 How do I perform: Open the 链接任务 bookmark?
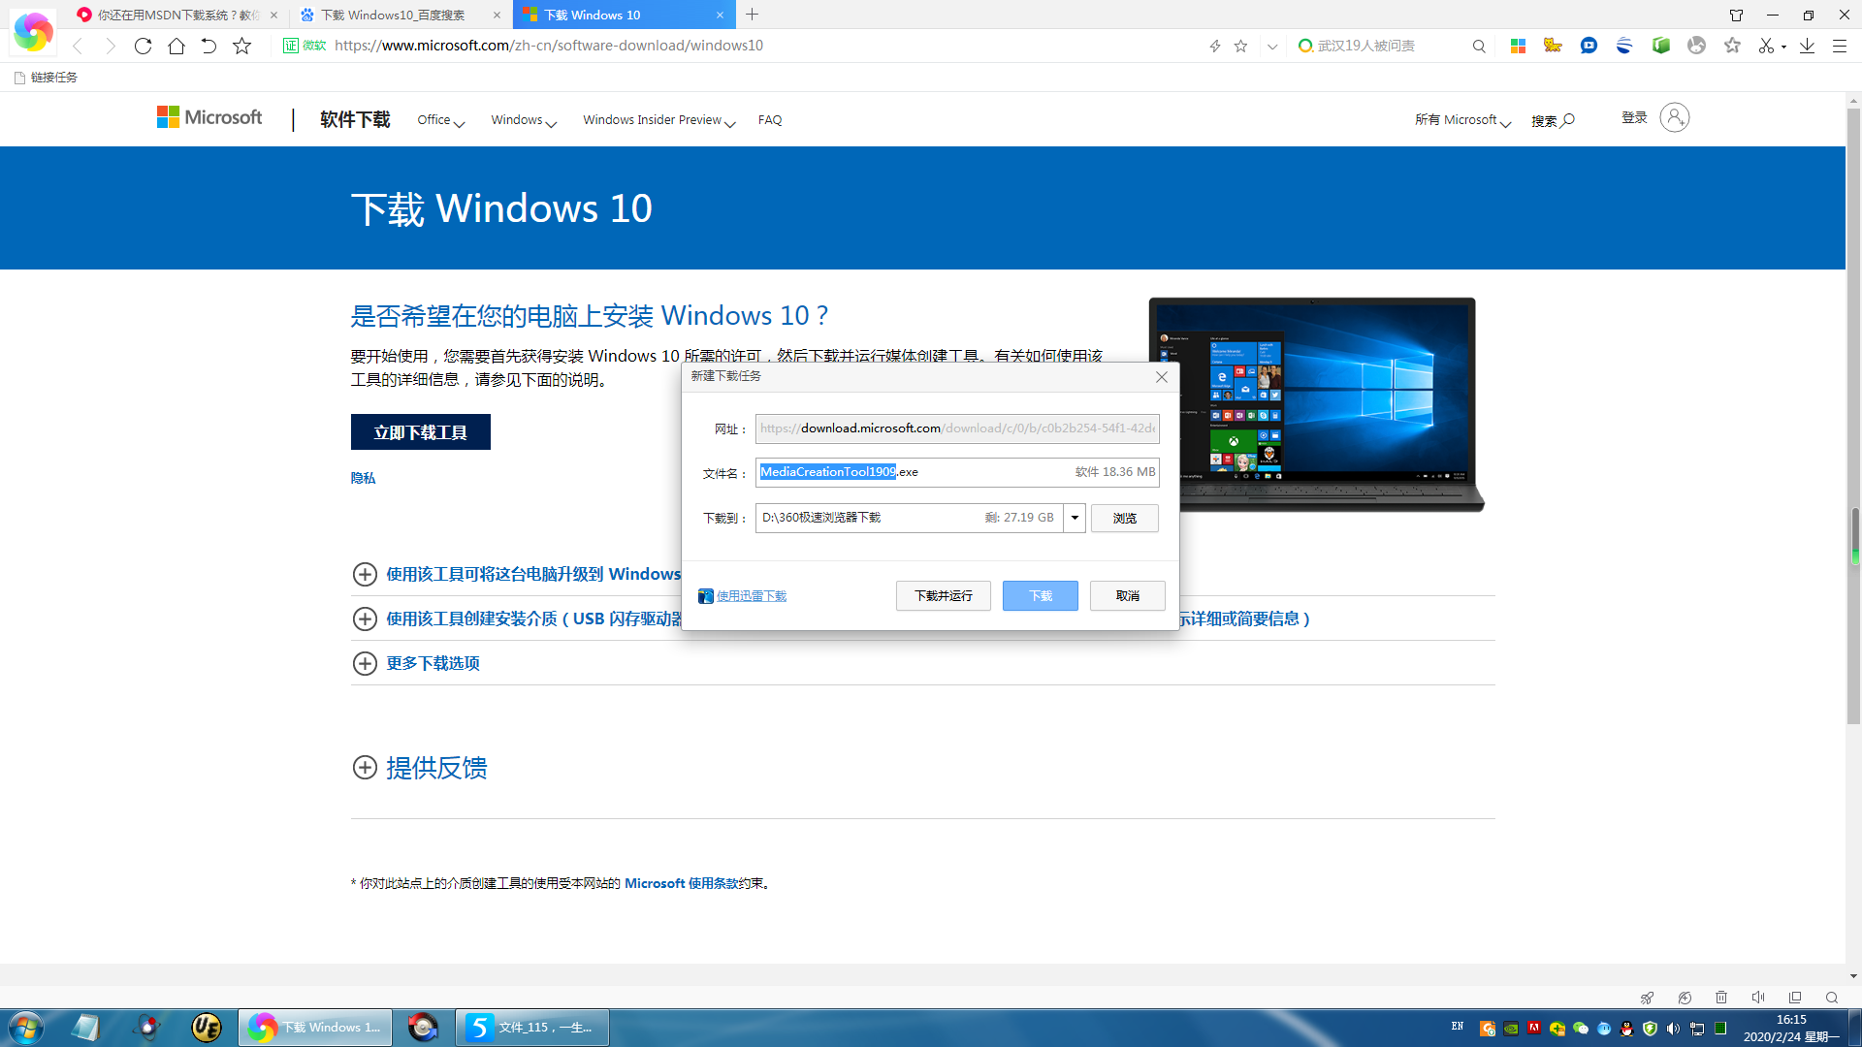click(x=46, y=78)
